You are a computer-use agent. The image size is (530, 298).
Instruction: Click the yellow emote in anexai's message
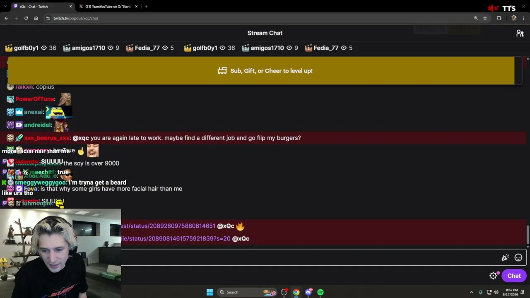(x=59, y=112)
